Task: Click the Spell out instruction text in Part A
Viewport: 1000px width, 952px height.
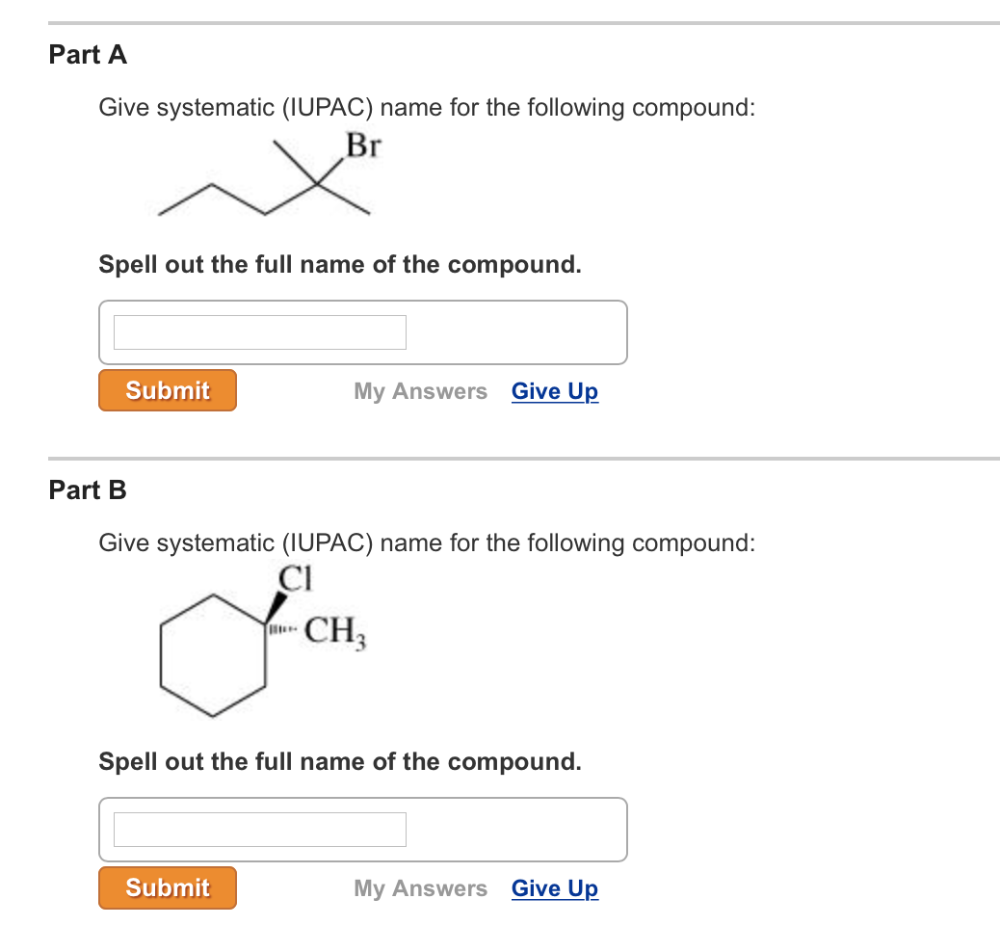Action: click(339, 264)
